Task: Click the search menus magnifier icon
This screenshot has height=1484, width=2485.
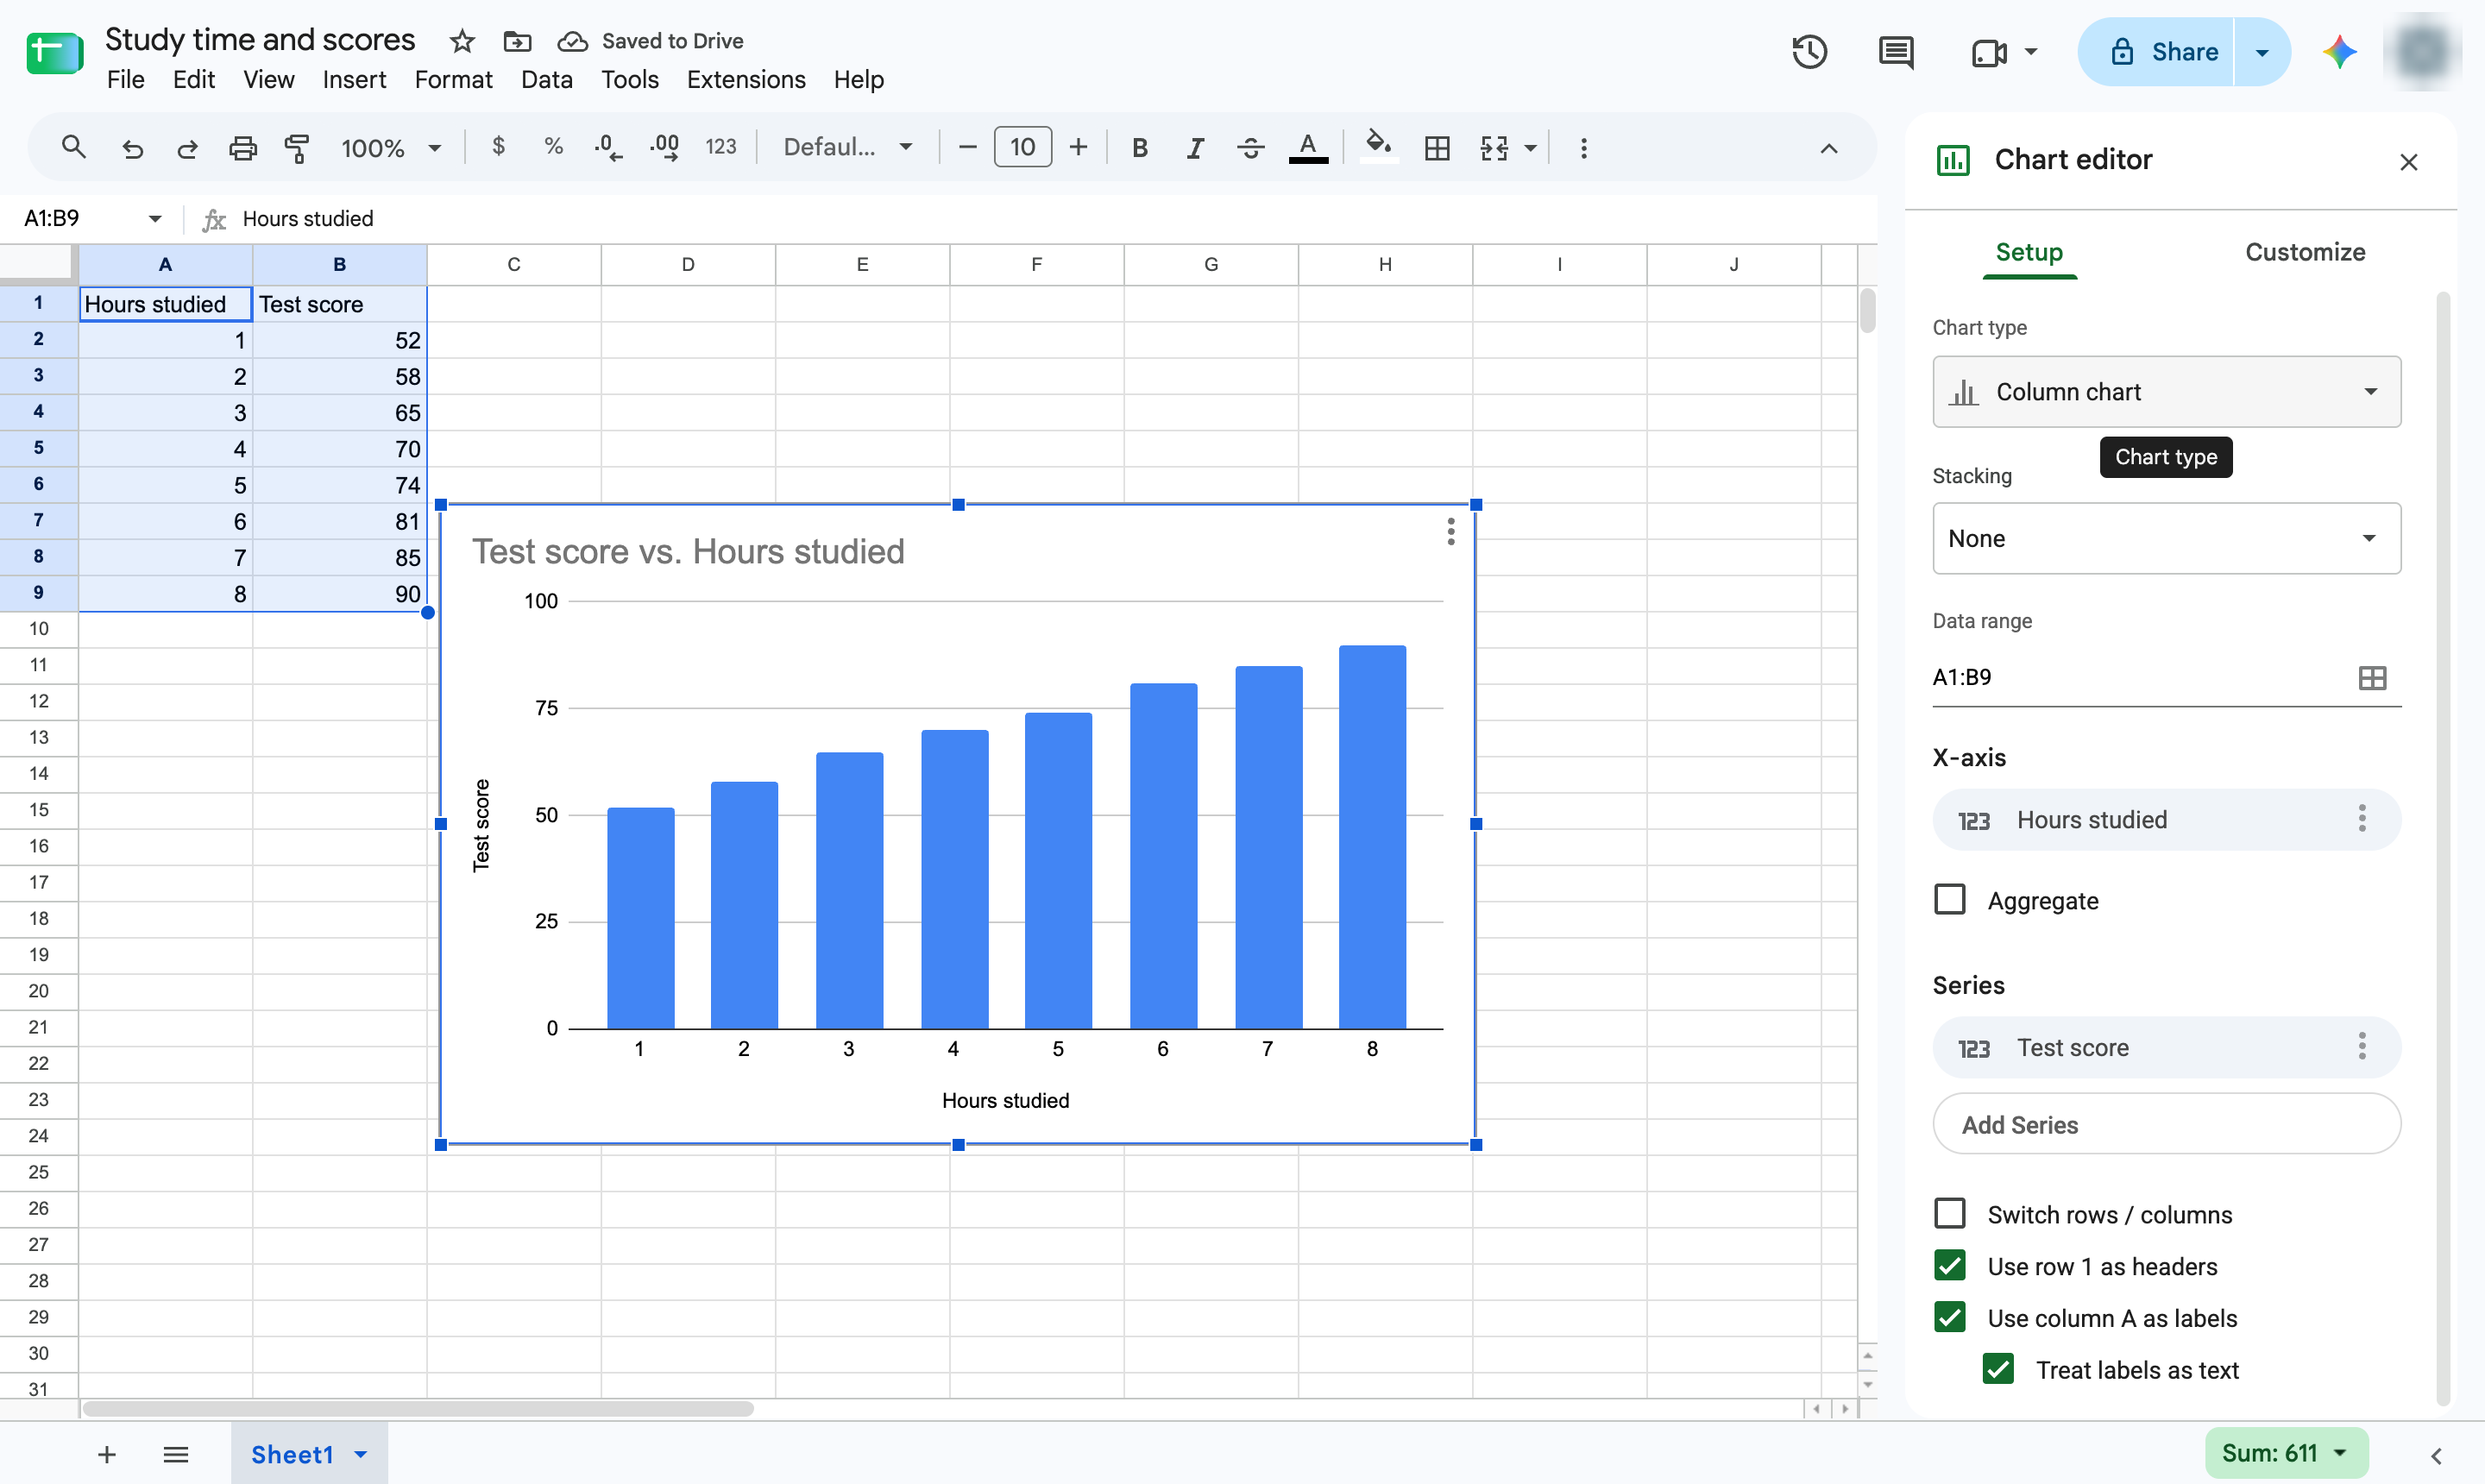Action: click(73, 148)
